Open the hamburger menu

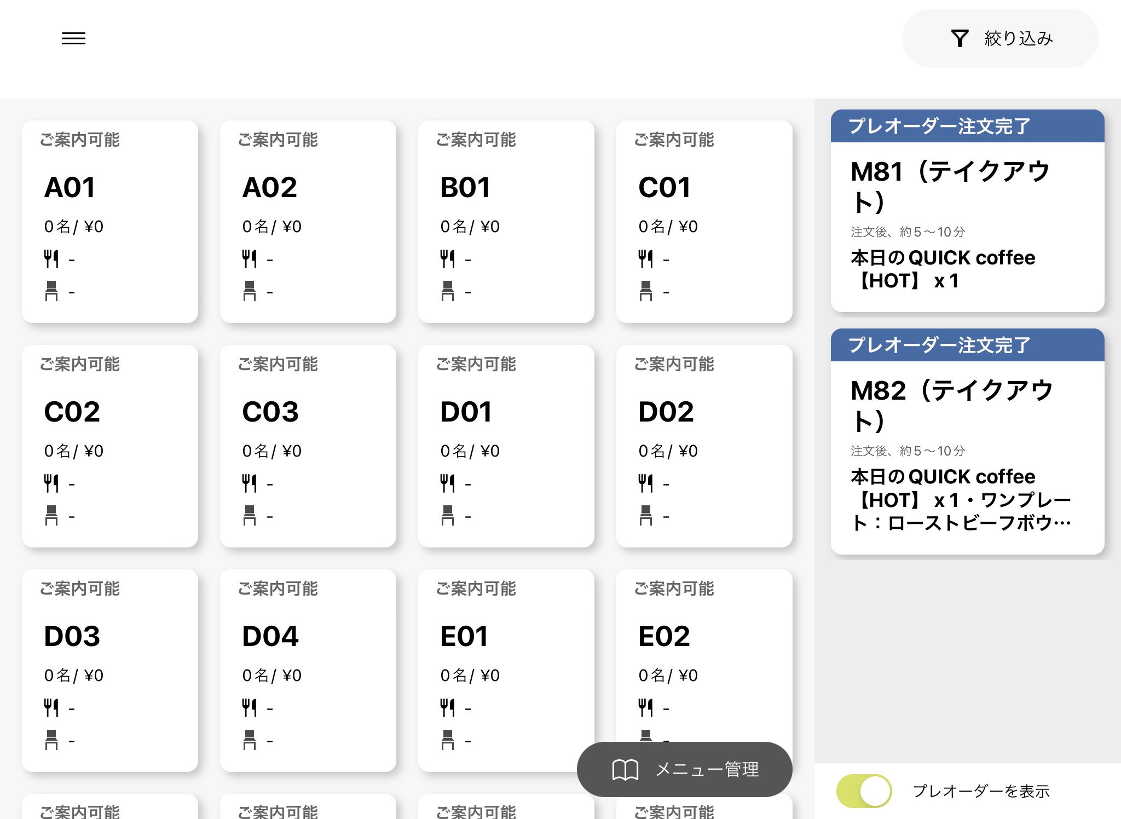[x=73, y=38]
